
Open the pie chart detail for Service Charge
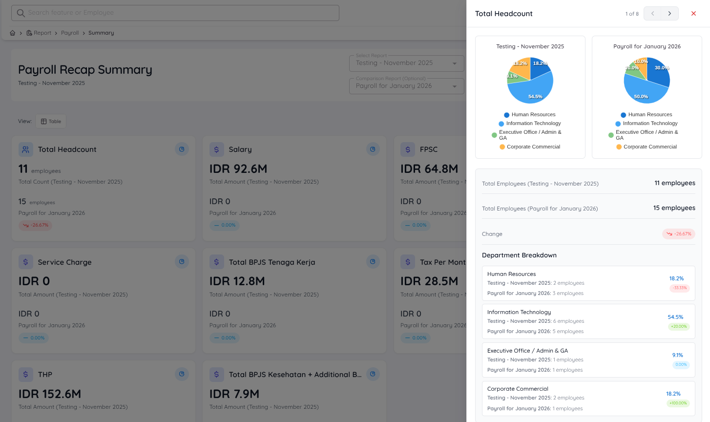tap(182, 261)
